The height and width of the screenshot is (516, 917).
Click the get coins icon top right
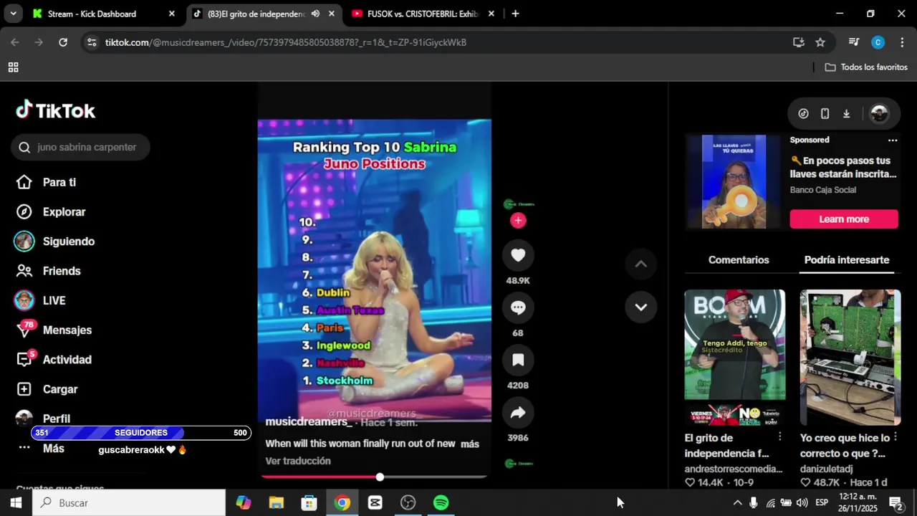point(803,113)
